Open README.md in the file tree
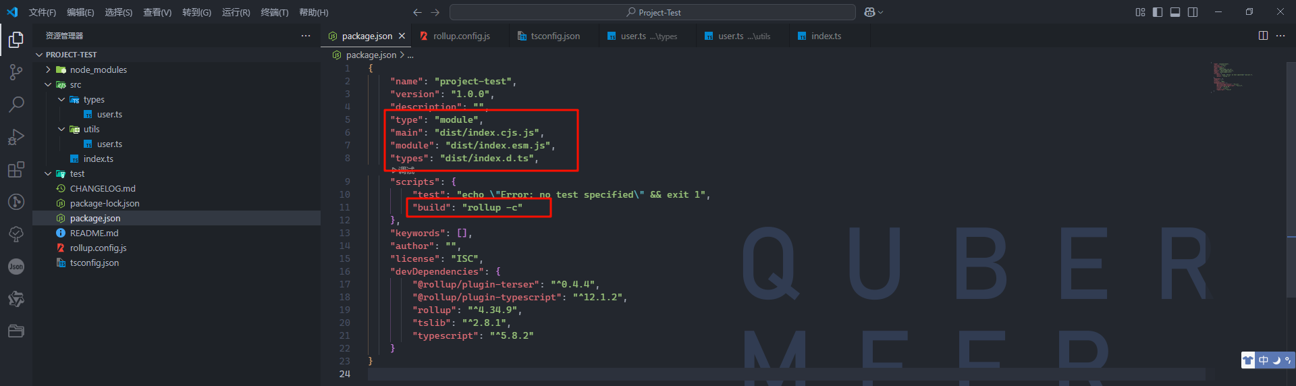The image size is (1296, 386). (94, 233)
